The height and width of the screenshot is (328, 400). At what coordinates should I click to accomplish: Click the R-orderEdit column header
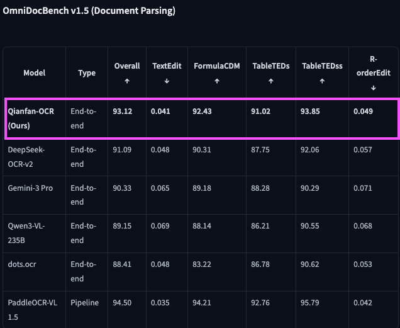tap(374, 73)
